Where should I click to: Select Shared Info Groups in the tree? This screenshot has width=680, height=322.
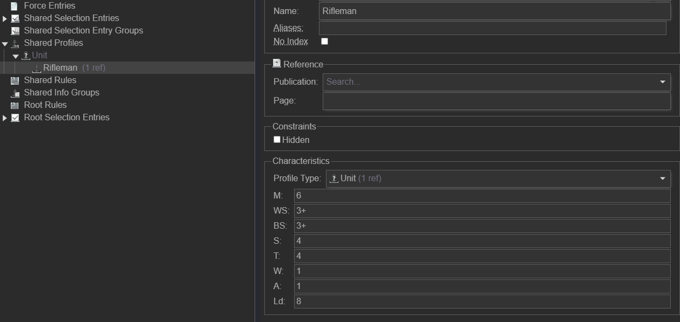tap(62, 93)
